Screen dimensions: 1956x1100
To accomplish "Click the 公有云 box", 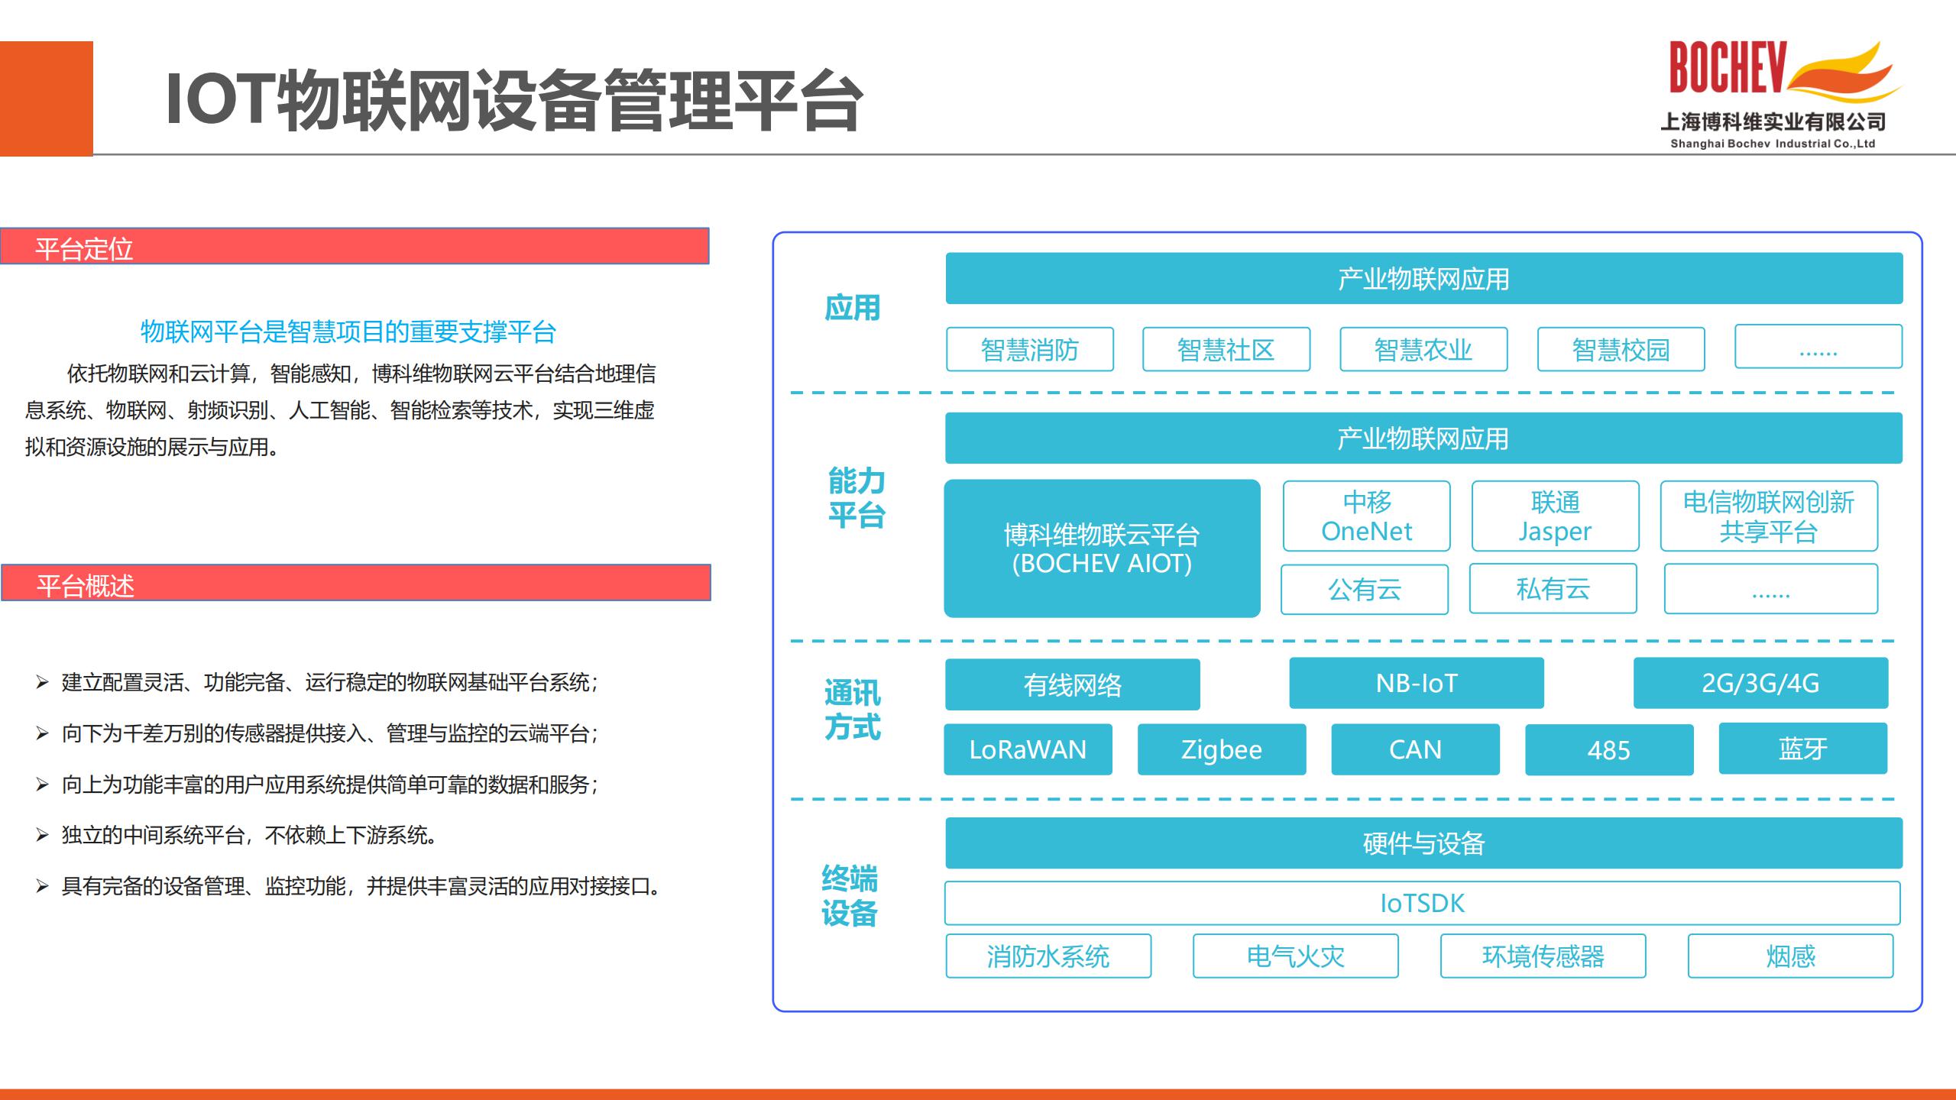I will 1365,590.
